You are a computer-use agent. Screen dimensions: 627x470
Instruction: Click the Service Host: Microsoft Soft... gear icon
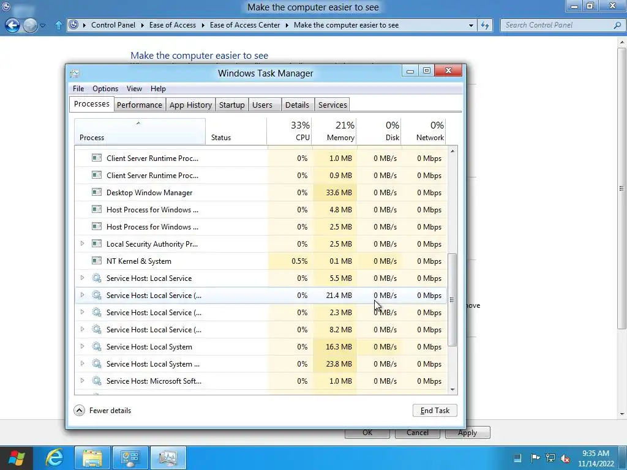(x=97, y=381)
